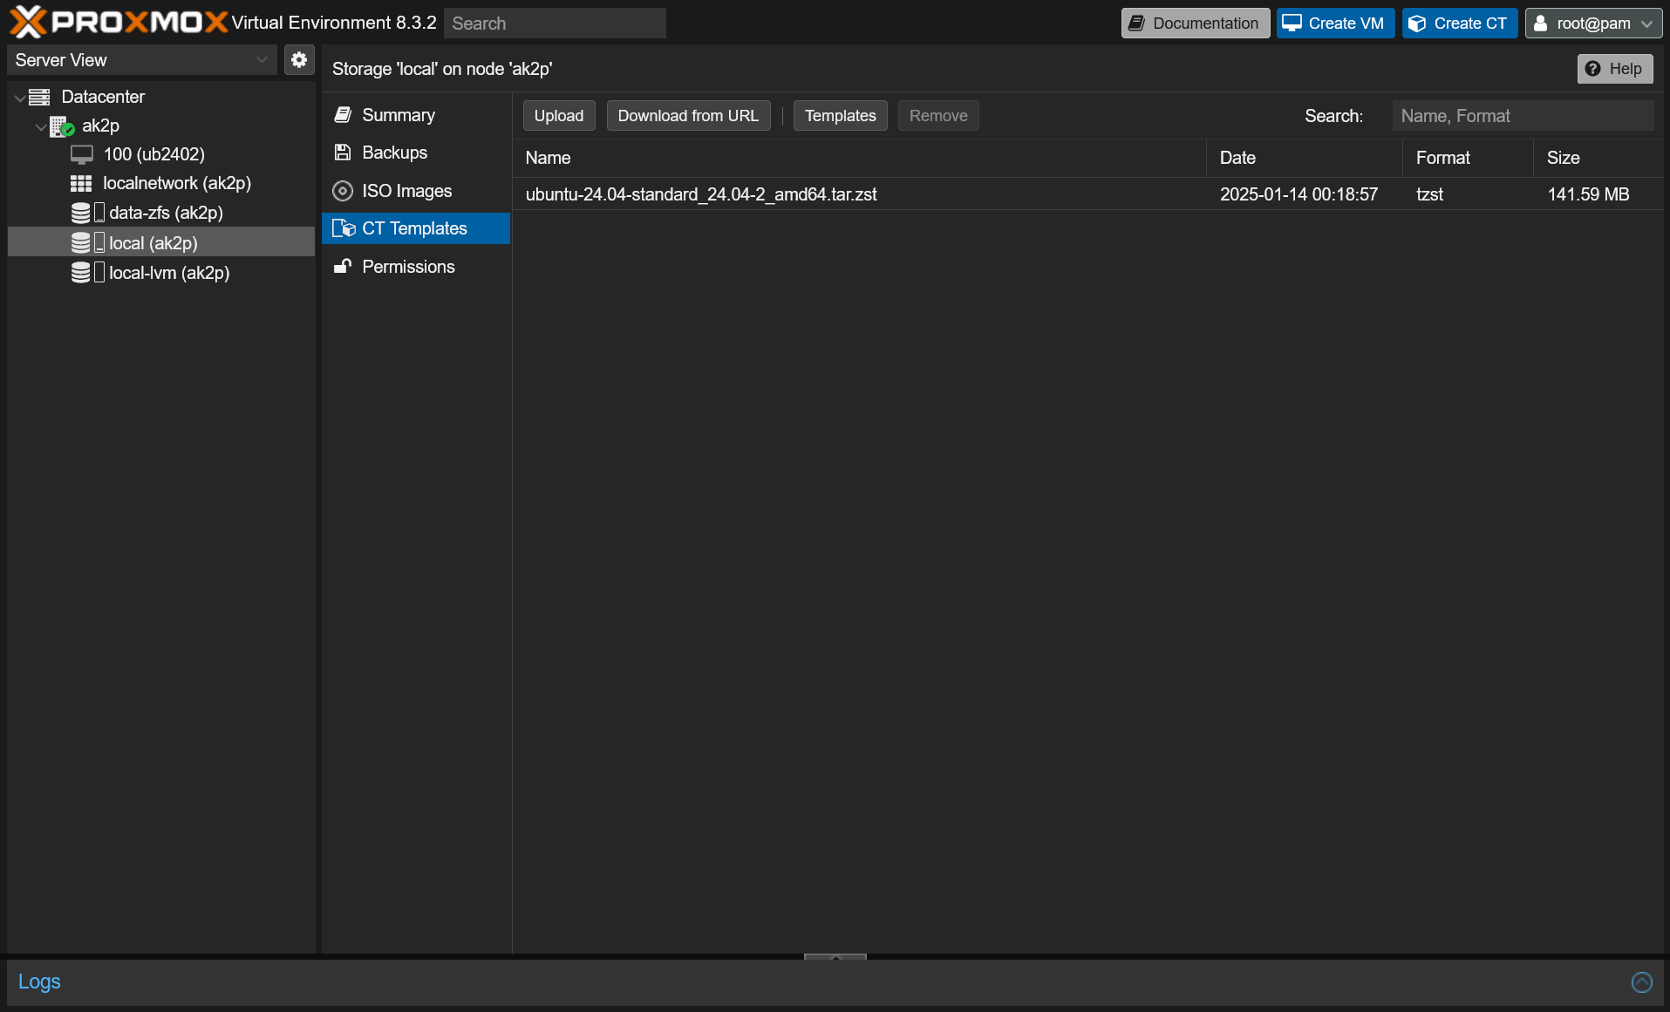The height and width of the screenshot is (1012, 1670).
Task: Sort by the Size column header
Action: point(1598,158)
